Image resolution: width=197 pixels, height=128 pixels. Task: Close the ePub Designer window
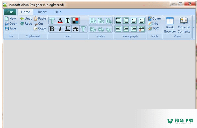[190, 4]
